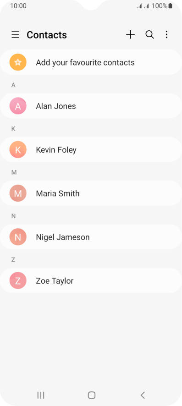Open Add your favourite contacts

tap(91, 62)
